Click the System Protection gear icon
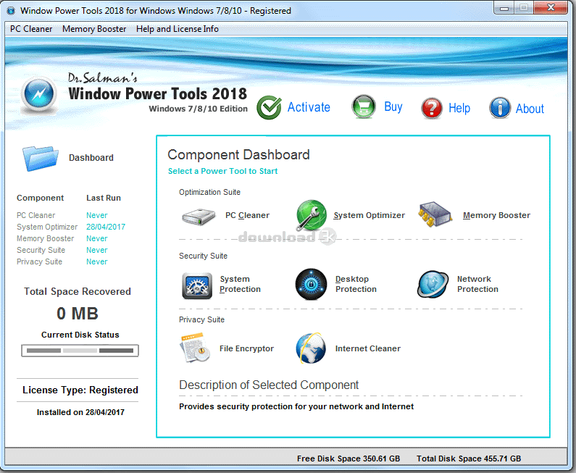Screen dimensions: 576x473 (197, 285)
